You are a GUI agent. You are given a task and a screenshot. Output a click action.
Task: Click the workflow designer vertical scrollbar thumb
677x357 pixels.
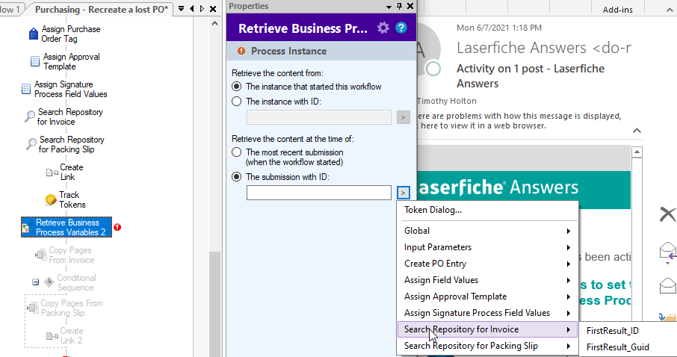coord(214,304)
